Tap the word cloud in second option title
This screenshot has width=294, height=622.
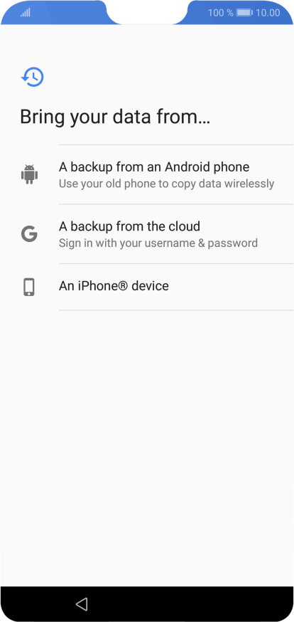click(184, 226)
